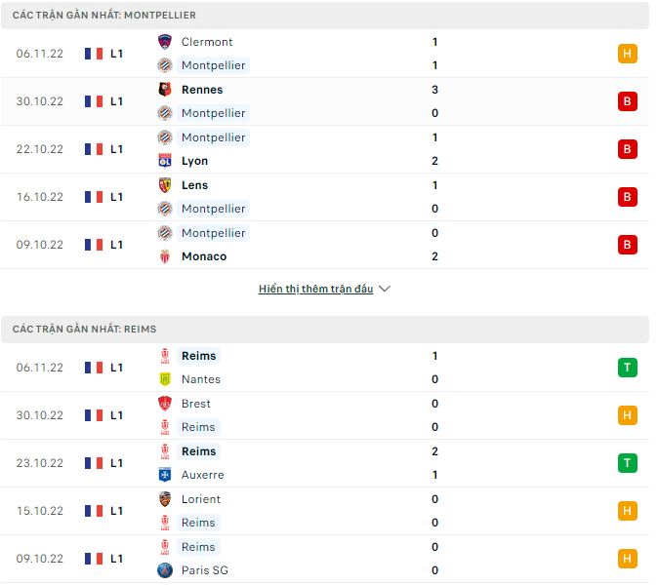Expand more matches with the chevron arrow
This screenshot has width=658, height=585.
point(384,290)
